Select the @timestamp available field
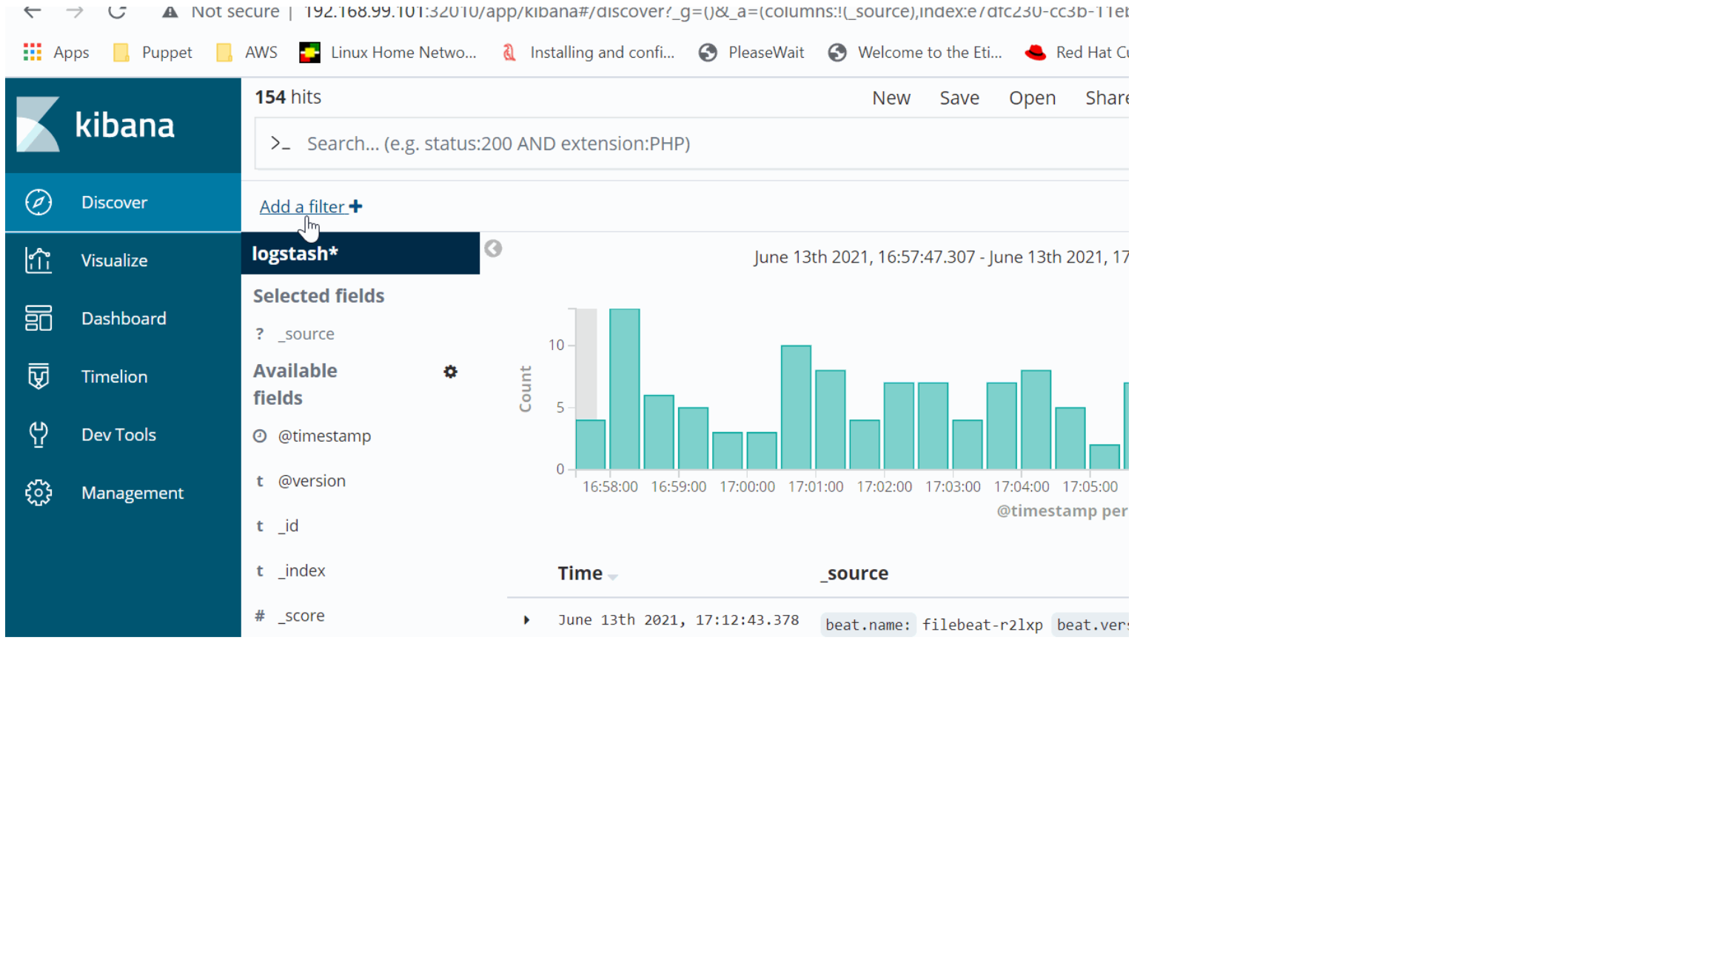Image resolution: width=1710 pixels, height=959 pixels. point(324,436)
